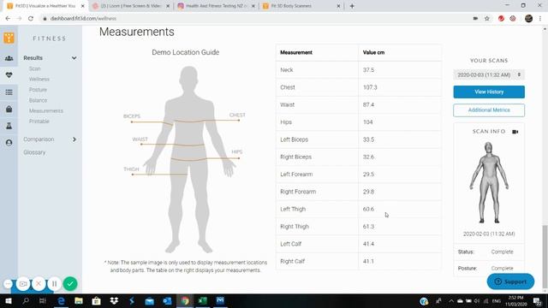The width and height of the screenshot is (548, 308).
Task: Click the Fit3D orange logo icon
Action: pyautogui.click(x=9, y=38)
